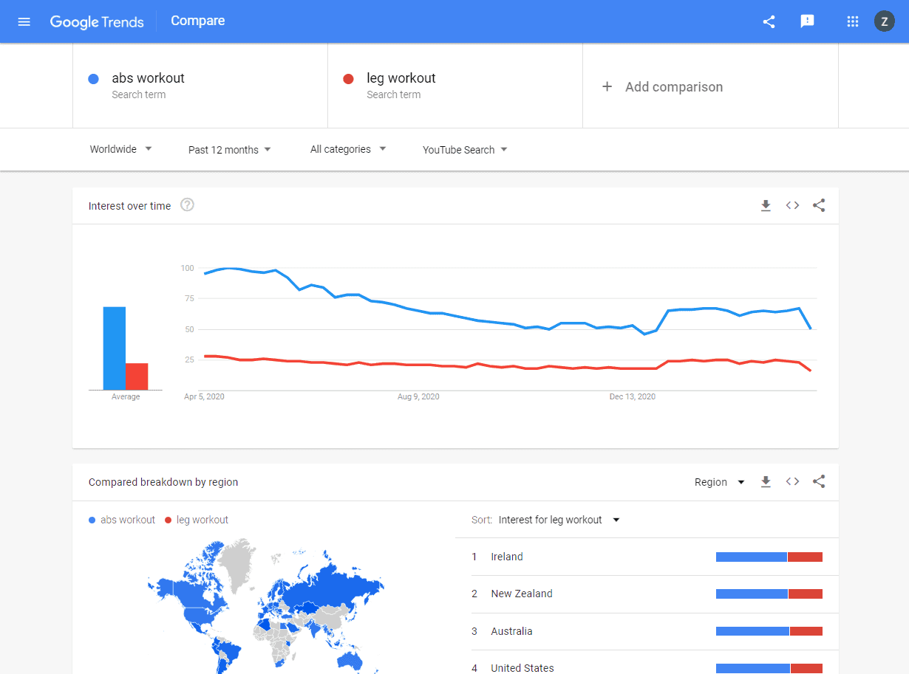Open the YouTube Search dropdown

point(465,149)
